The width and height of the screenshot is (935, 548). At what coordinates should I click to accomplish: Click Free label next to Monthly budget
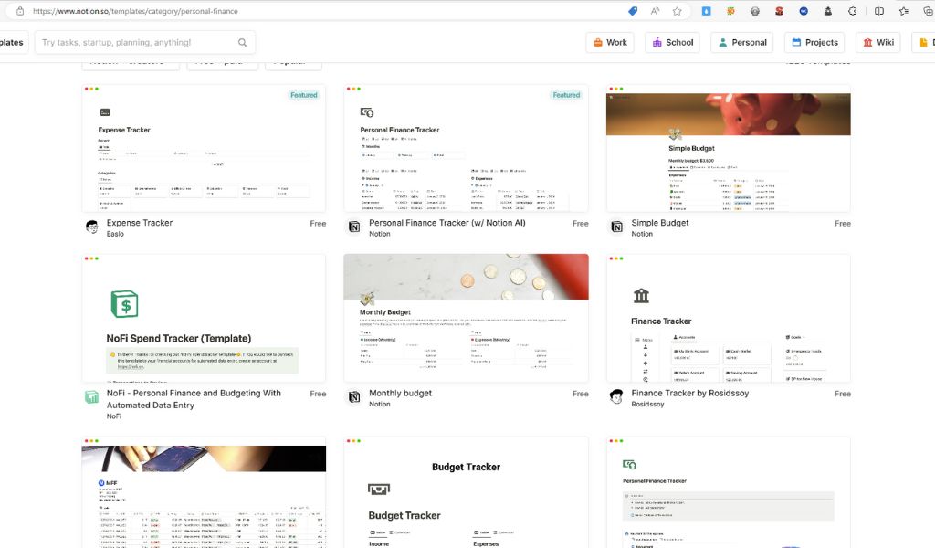coord(580,394)
